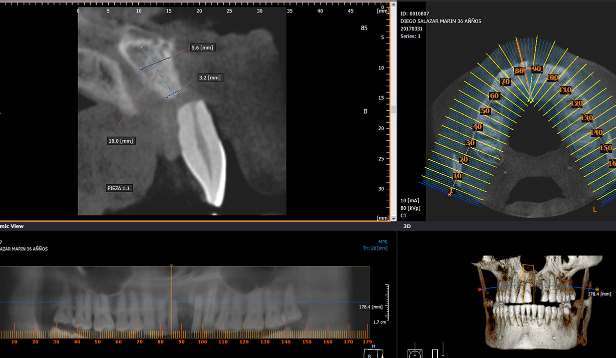Click orange start handle near slice 10
The width and height of the screenshot is (616, 358).
point(450,194)
